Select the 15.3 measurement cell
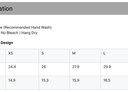 [54, 83]
